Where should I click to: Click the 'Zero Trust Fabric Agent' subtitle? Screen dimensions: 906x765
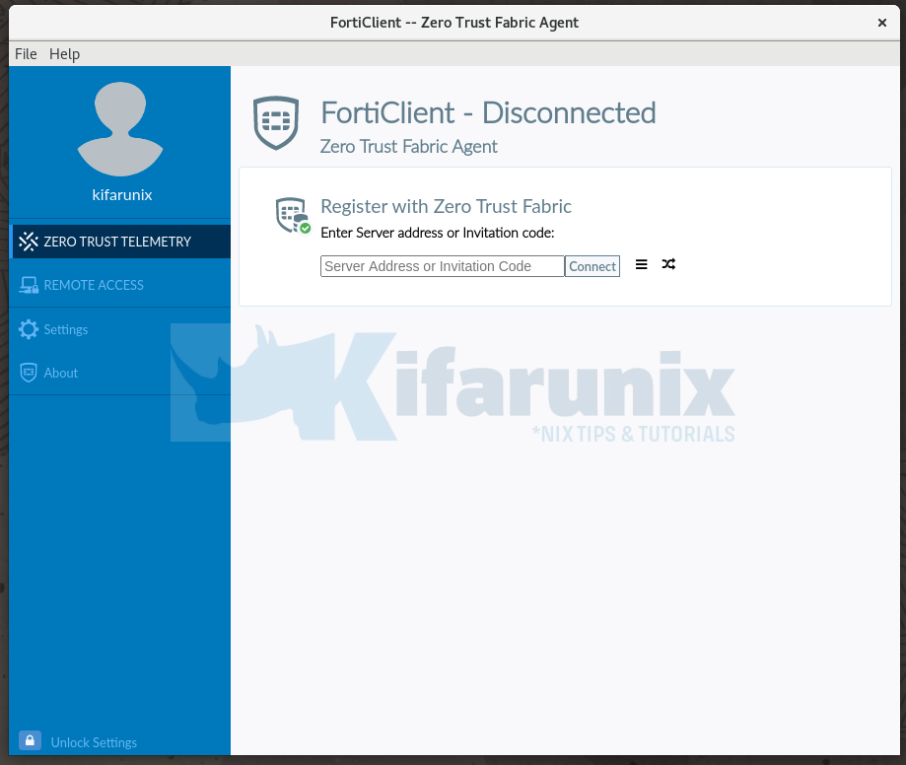click(408, 147)
